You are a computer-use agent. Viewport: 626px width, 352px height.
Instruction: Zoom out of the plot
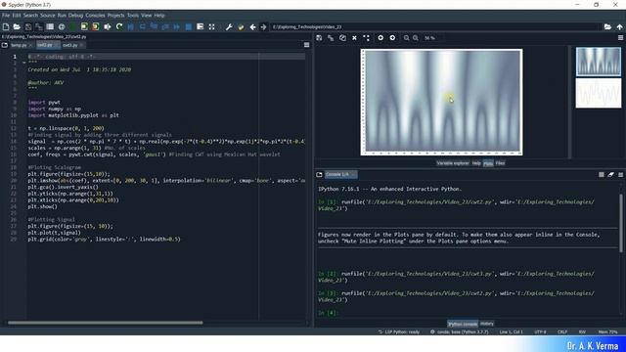(x=406, y=38)
